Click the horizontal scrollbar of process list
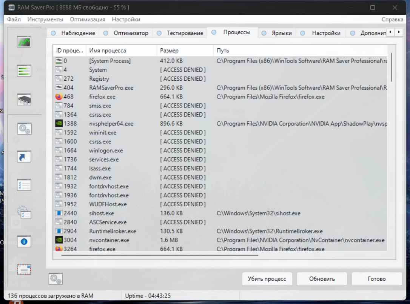The width and height of the screenshot is (410, 304). click(x=159, y=255)
